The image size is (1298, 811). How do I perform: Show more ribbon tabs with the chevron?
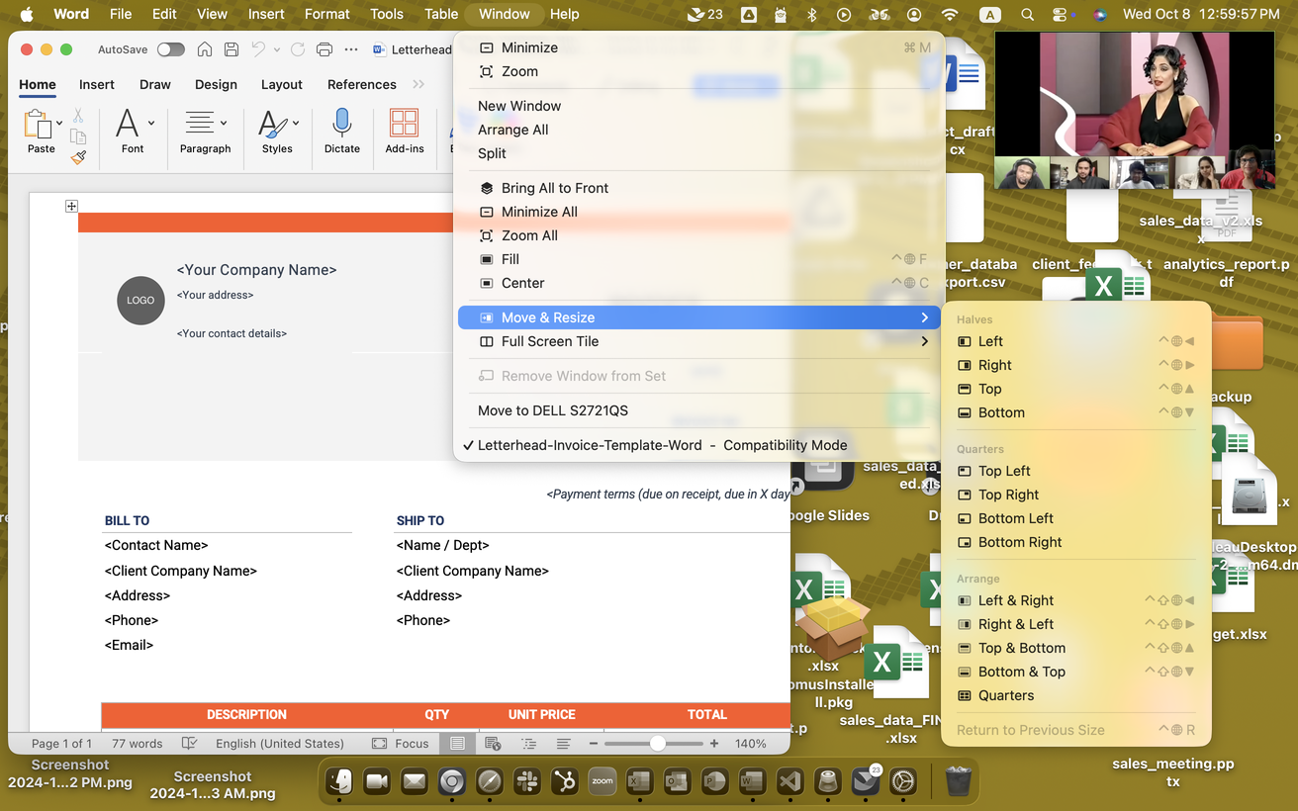pos(418,85)
